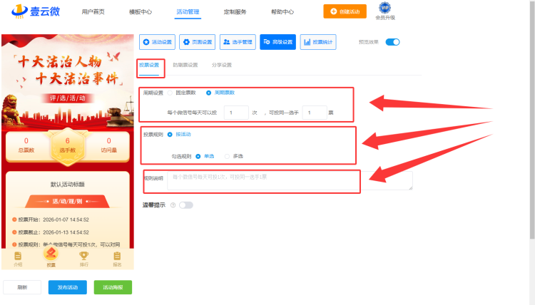Go to 模板中心 in top menu
Screen dimensions: 535x305
pyautogui.click(x=140, y=12)
